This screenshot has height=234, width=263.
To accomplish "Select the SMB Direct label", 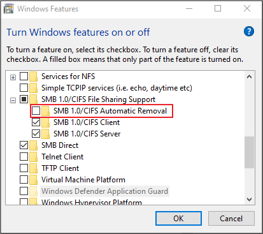I will 60,145.
